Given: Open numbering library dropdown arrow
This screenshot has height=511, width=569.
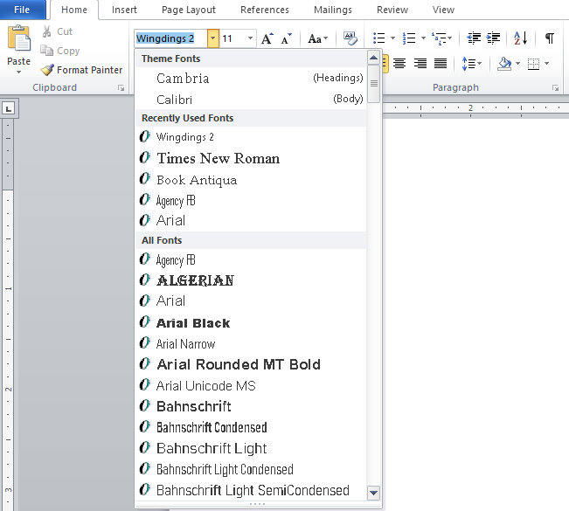Looking at the screenshot, I should point(423,38).
